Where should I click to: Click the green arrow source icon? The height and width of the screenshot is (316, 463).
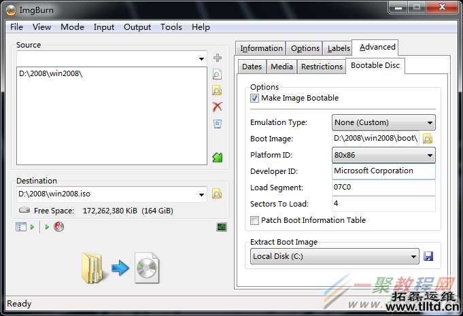point(218,157)
